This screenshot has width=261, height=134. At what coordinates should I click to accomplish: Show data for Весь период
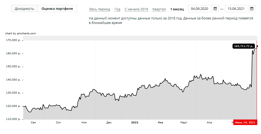[100, 9]
